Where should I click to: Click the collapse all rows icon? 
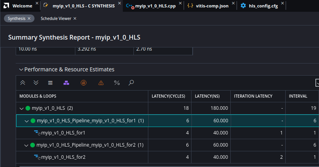pyautogui.click(x=22, y=83)
